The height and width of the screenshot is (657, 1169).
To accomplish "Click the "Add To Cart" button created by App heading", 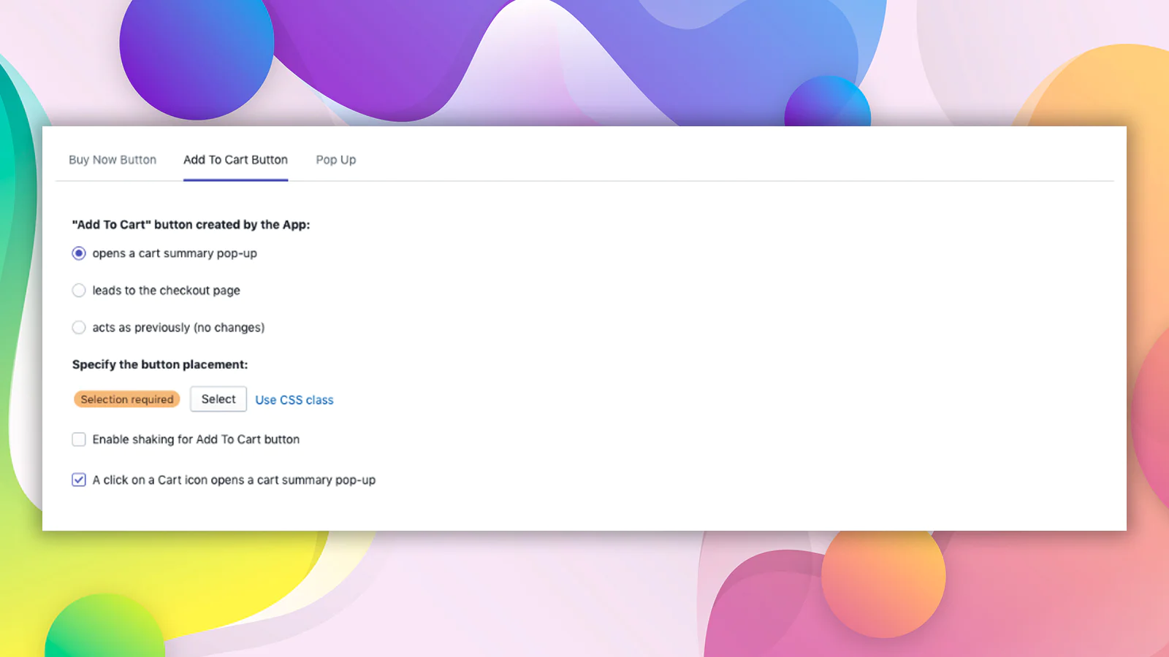I will click(191, 225).
